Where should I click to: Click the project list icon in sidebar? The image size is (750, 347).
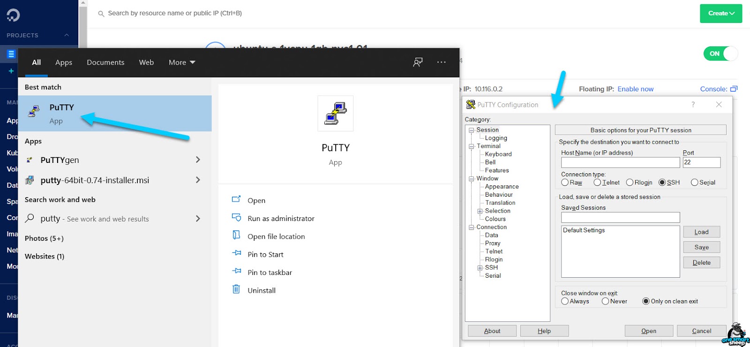11,54
